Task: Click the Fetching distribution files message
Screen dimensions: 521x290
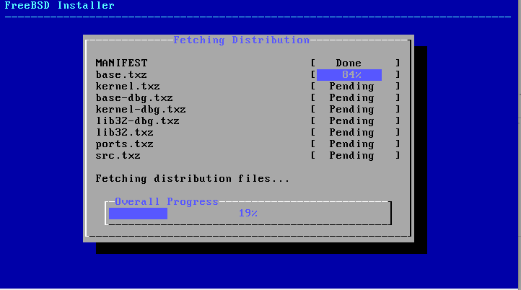Action: [192, 179]
